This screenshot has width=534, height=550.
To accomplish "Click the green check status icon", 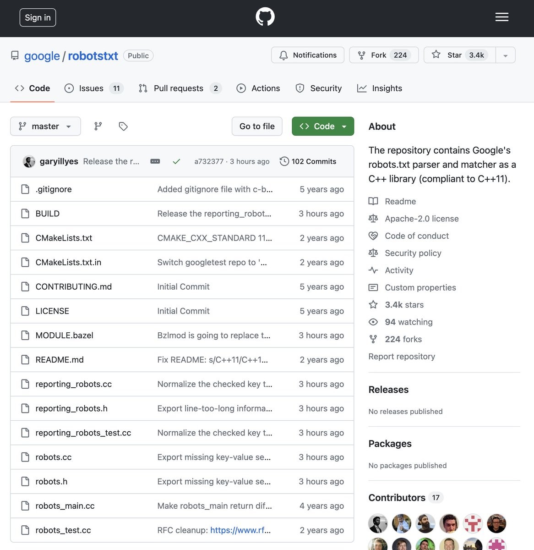I will coord(176,161).
